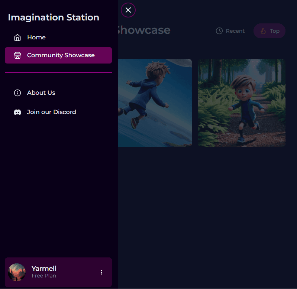Viewport: 297px width, 289px height.
Task: Click the Join our Discord text
Action: click(51, 112)
